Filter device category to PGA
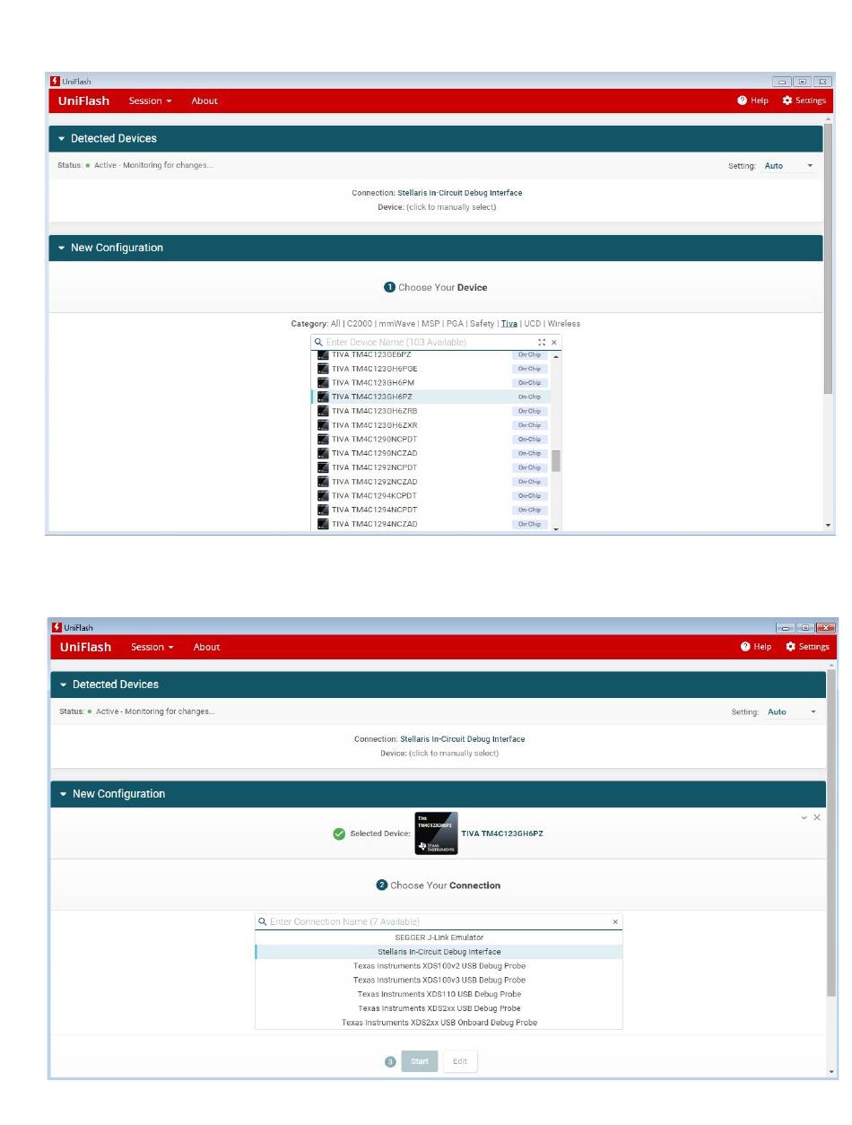Image resolution: width=852 pixels, height=1125 pixels. tap(455, 324)
